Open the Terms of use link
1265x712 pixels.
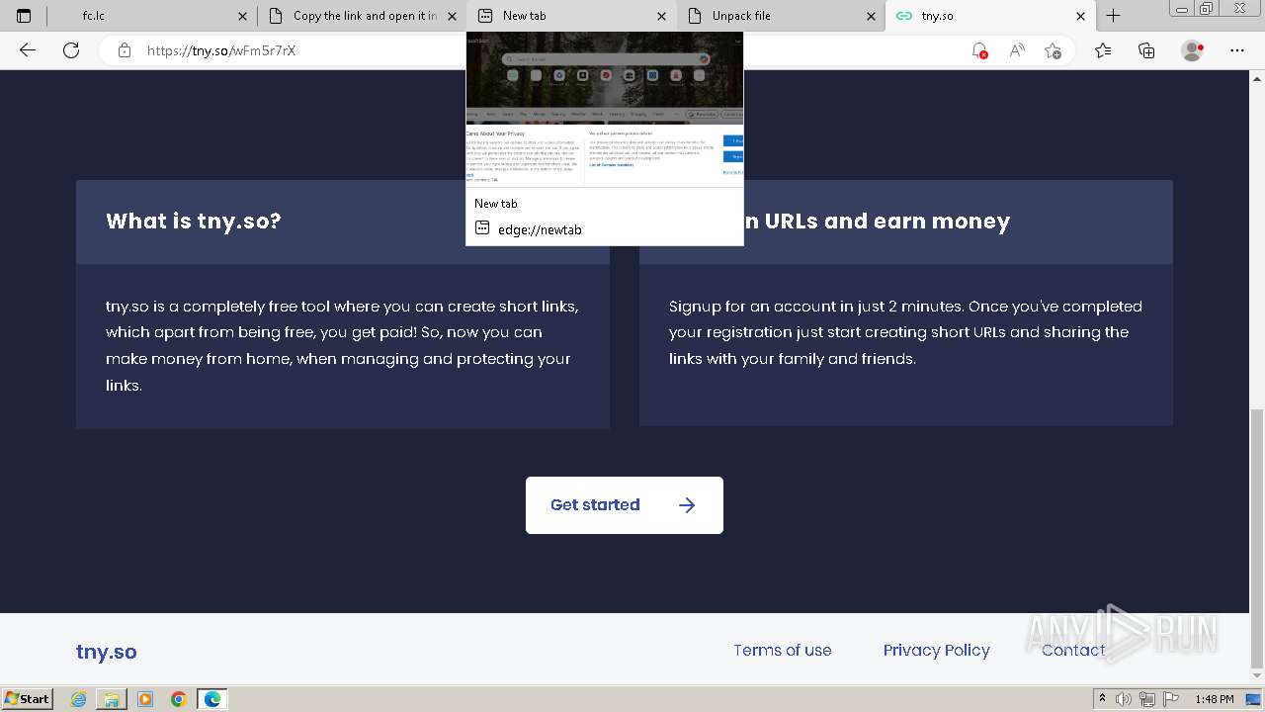point(782,651)
